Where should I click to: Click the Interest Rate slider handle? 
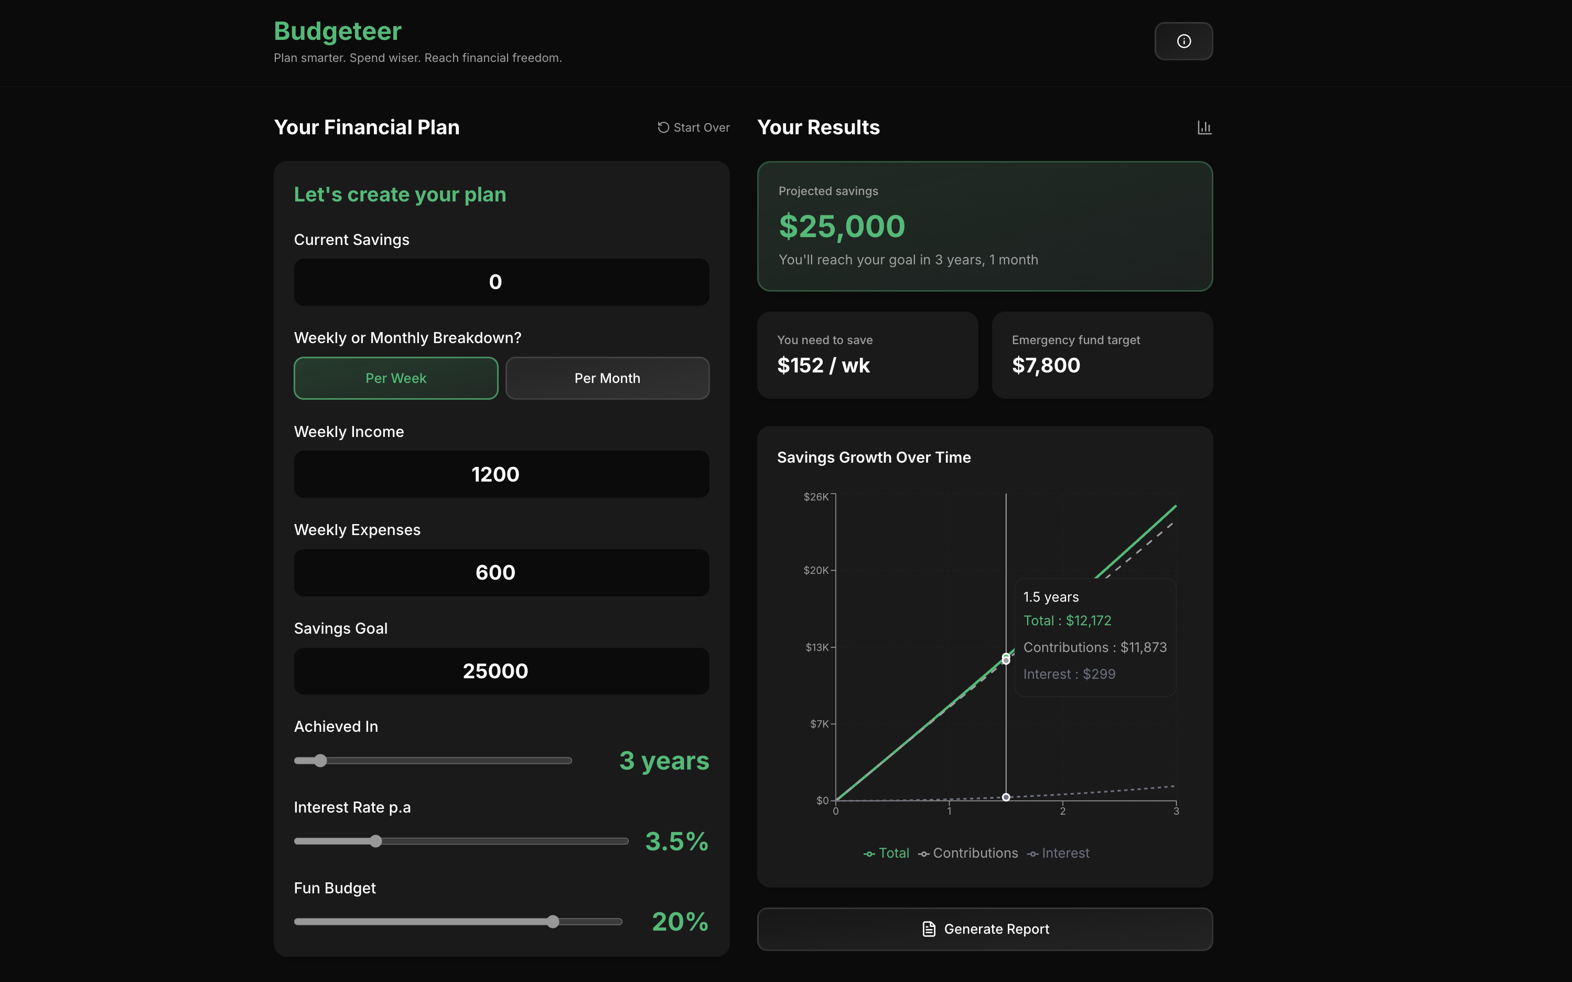click(376, 841)
